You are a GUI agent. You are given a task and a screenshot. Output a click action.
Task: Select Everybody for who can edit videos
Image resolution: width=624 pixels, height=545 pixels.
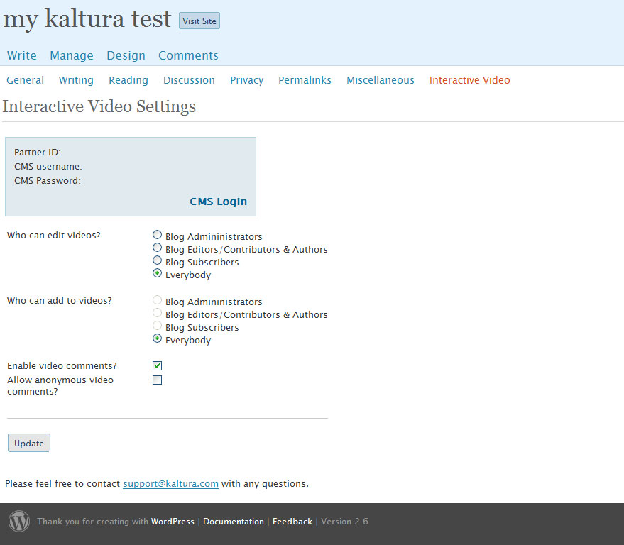[157, 273]
